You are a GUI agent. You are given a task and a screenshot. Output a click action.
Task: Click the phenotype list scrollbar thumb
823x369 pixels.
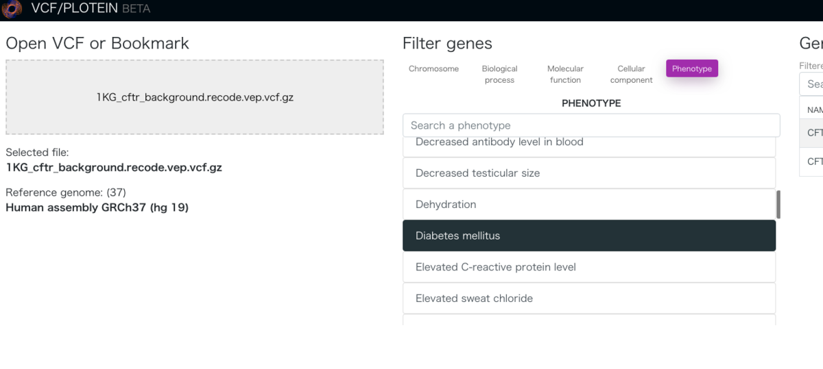tap(778, 205)
